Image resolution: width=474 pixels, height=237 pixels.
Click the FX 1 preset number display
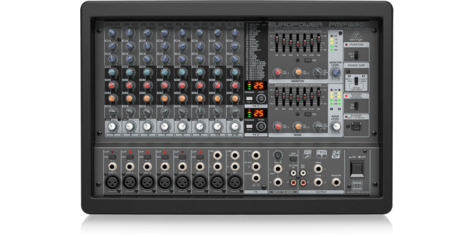click(x=258, y=85)
